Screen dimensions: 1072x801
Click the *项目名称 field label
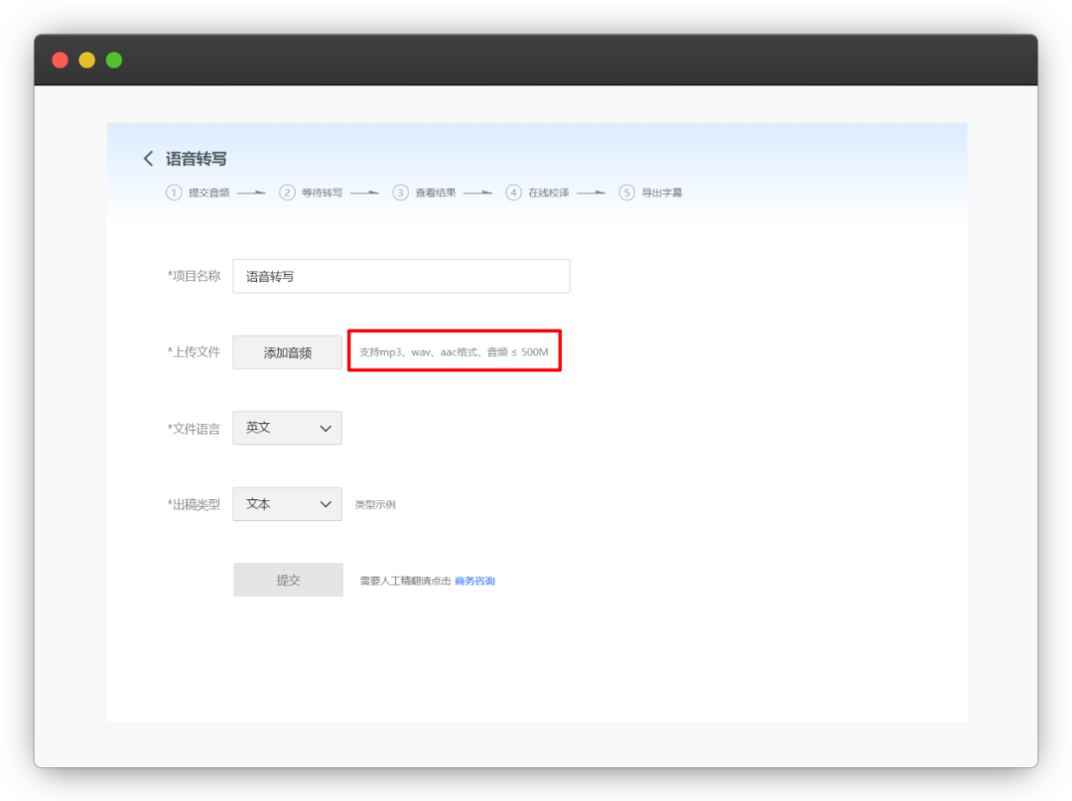[x=195, y=276]
